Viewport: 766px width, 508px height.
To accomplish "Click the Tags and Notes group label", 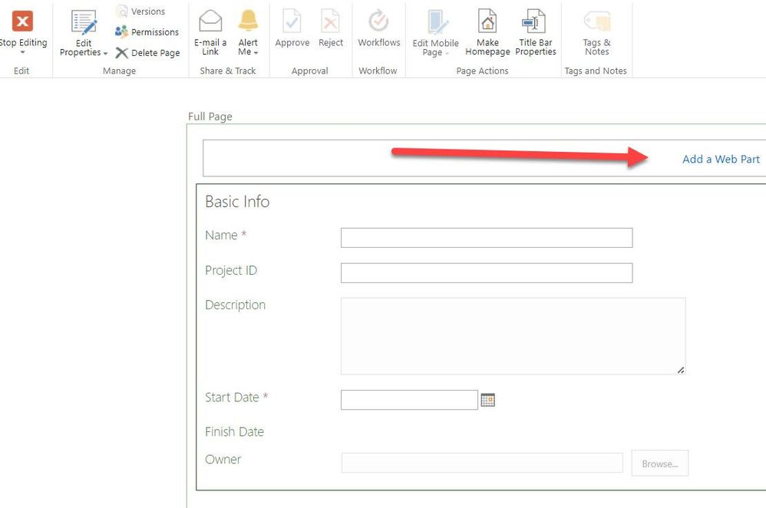I will (596, 71).
